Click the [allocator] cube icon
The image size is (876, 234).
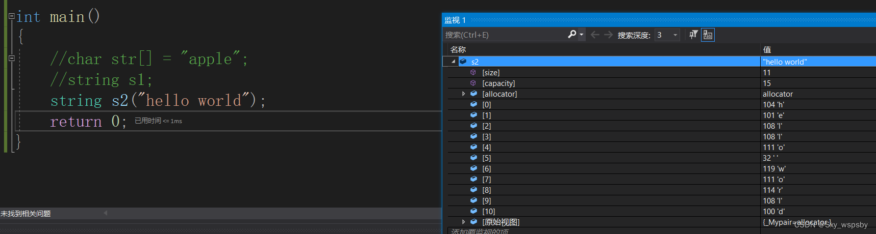473,94
